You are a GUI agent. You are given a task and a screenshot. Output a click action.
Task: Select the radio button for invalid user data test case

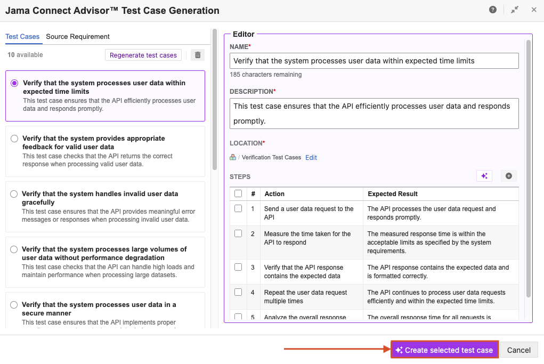click(x=14, y=193)
